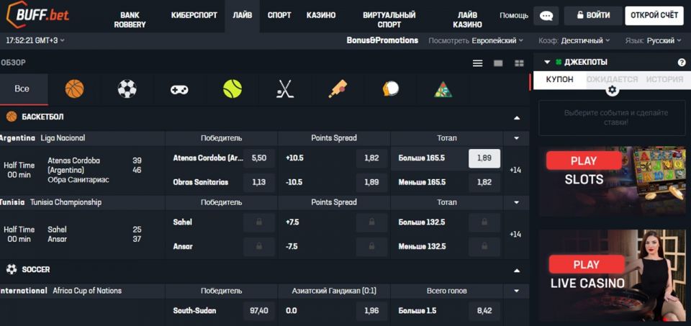Toggle the single-panel view layout
Screen dimensions: 691x326
(498, 63)
